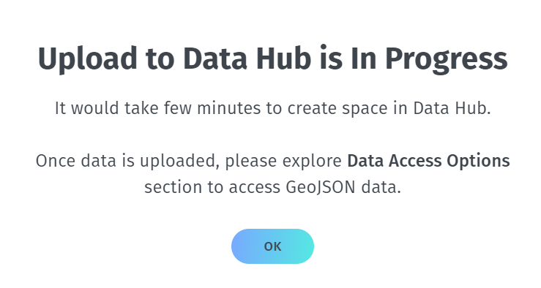Click the word 'Options' in bold text
This screenshot has height=288, width=541.
pyautogui.click(x=478, y=162)
